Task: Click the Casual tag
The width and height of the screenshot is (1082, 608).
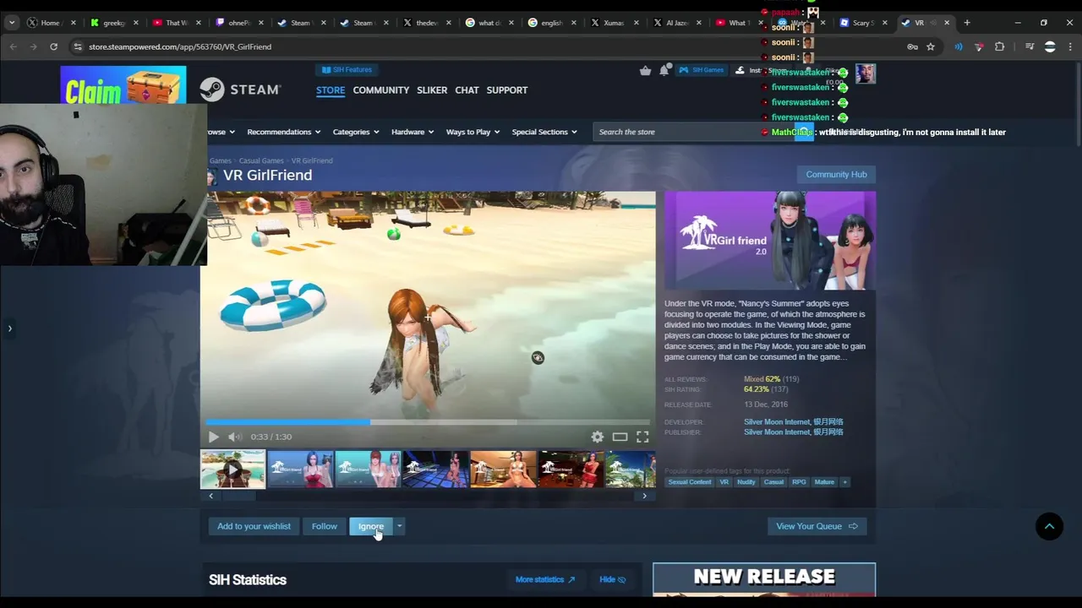Action: coord(773,482)
